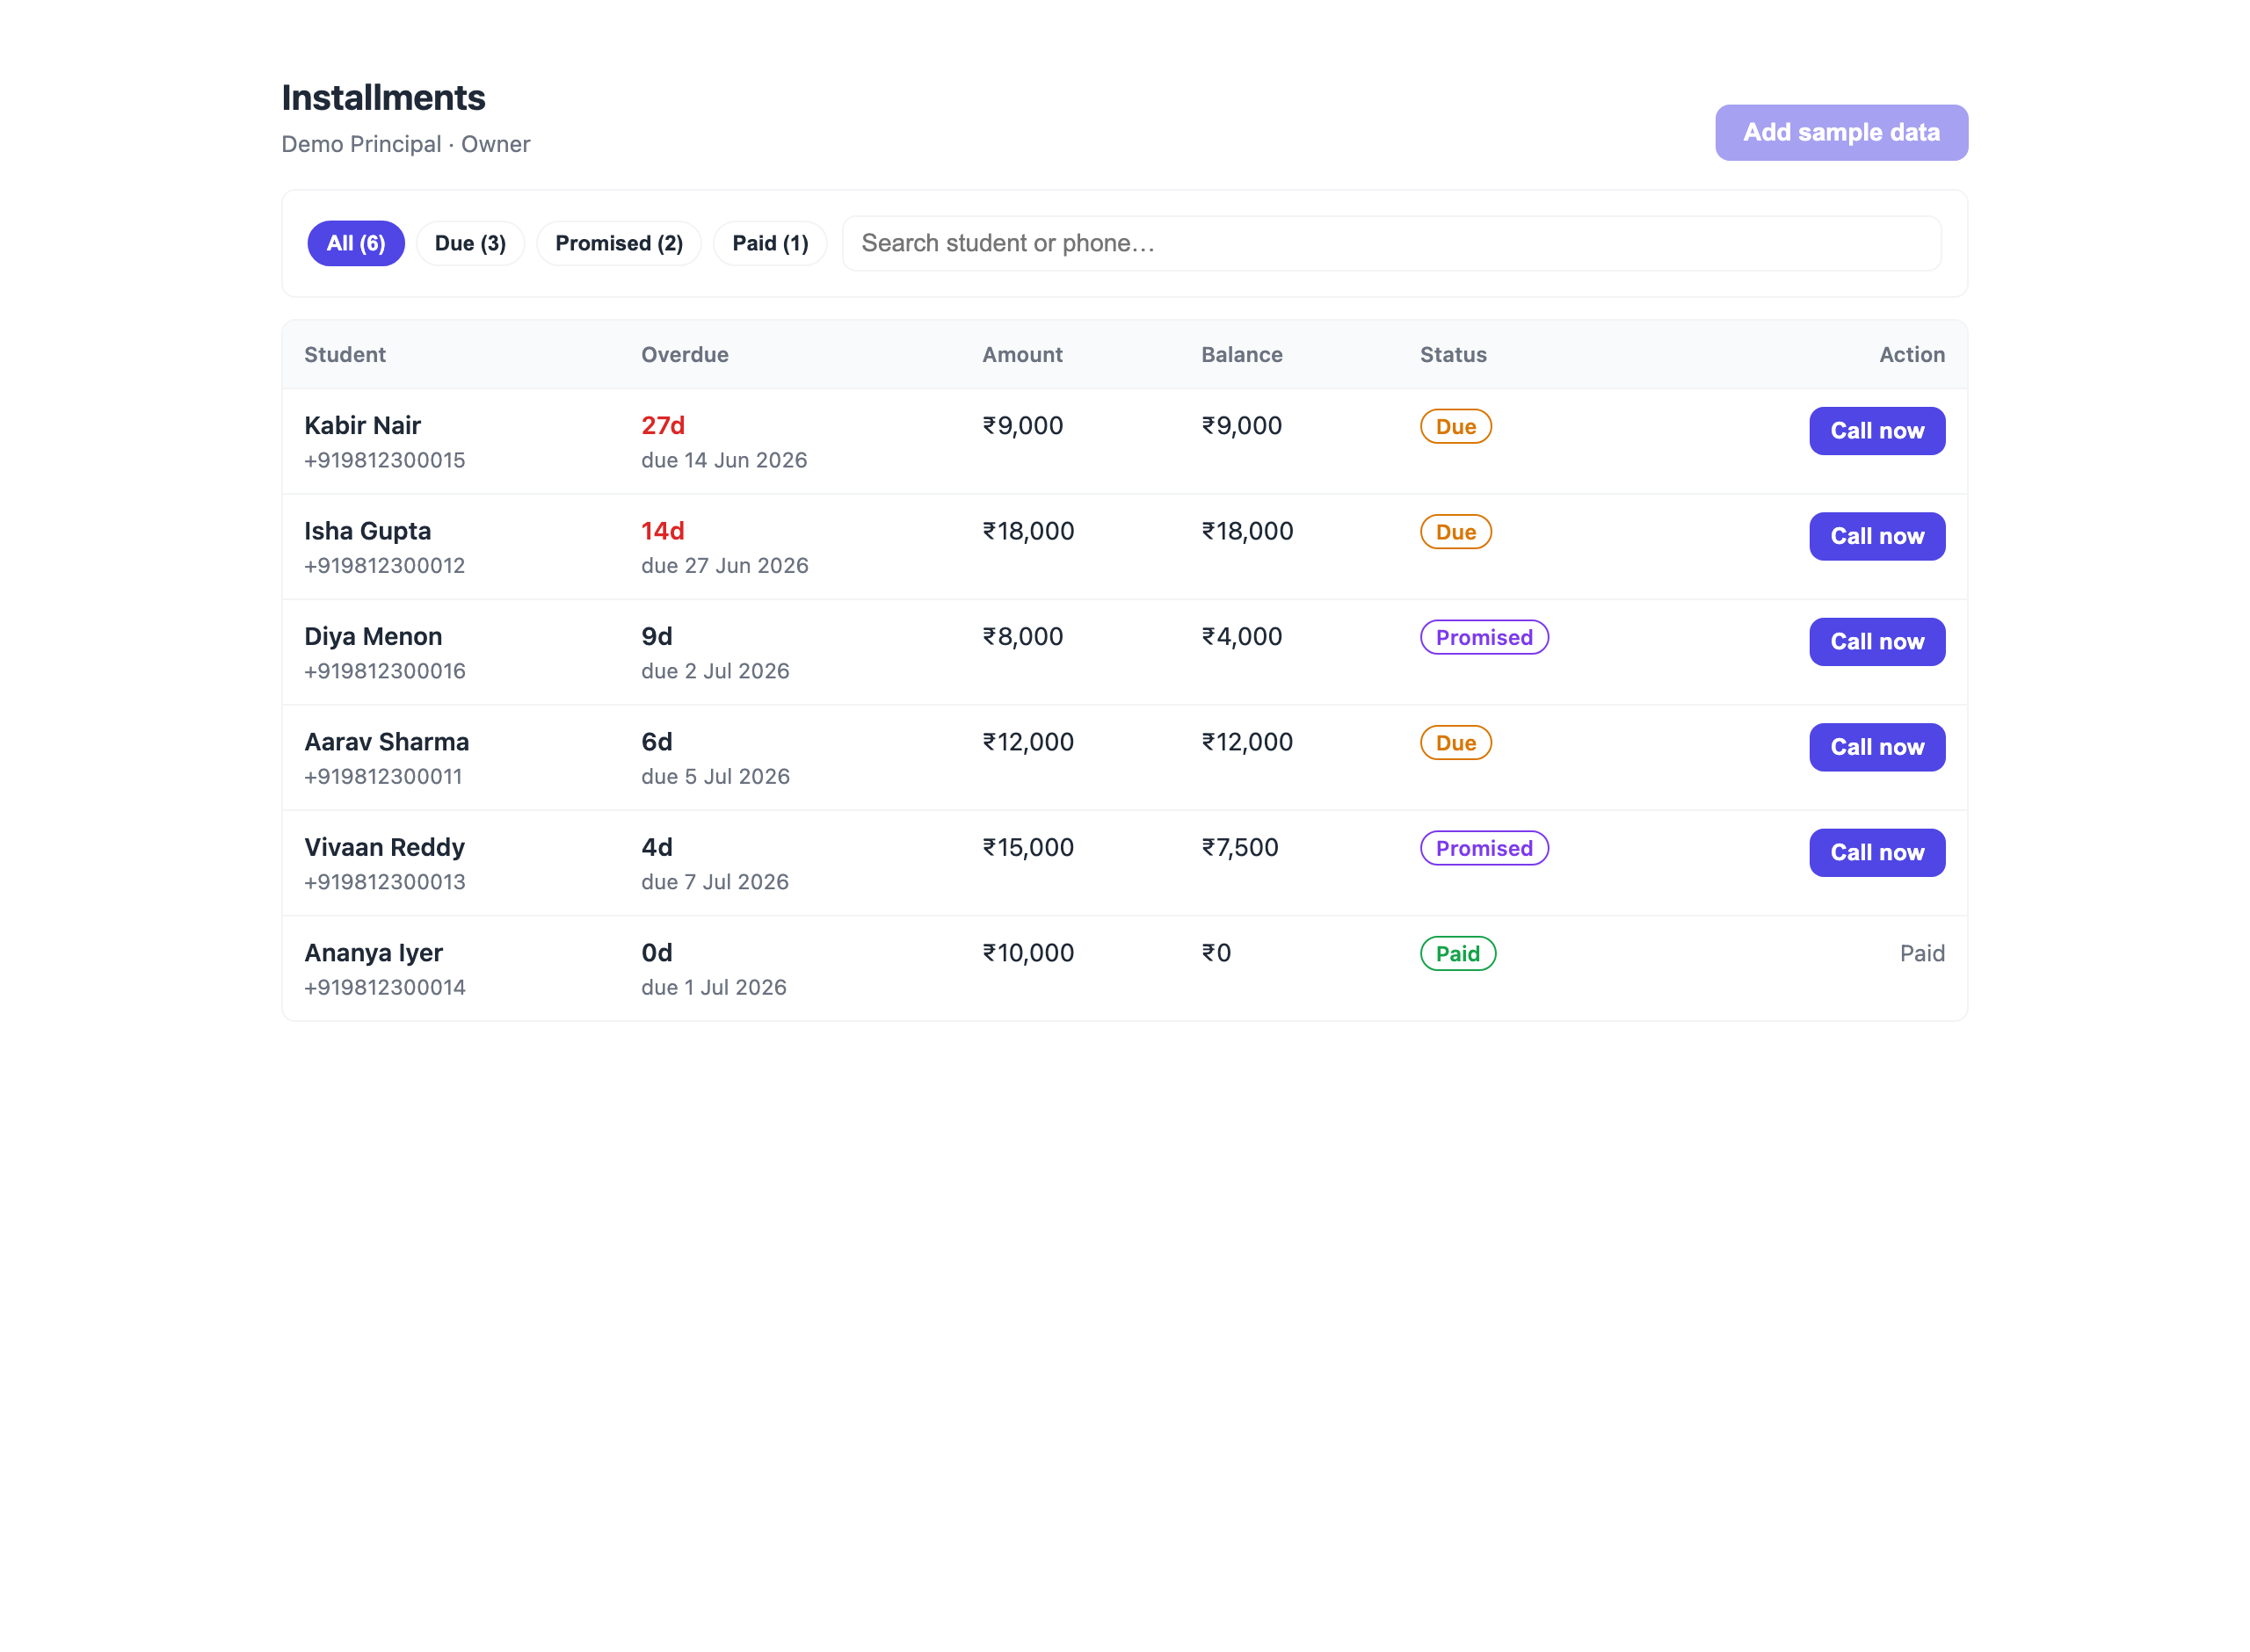Call now for Aarav Sharma
The width and height of the screenshot is (2250, 1652).
(1876, 747)
